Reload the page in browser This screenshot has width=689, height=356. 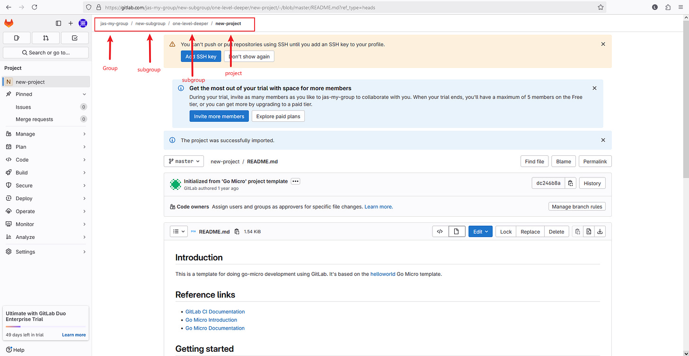(34, 7)
